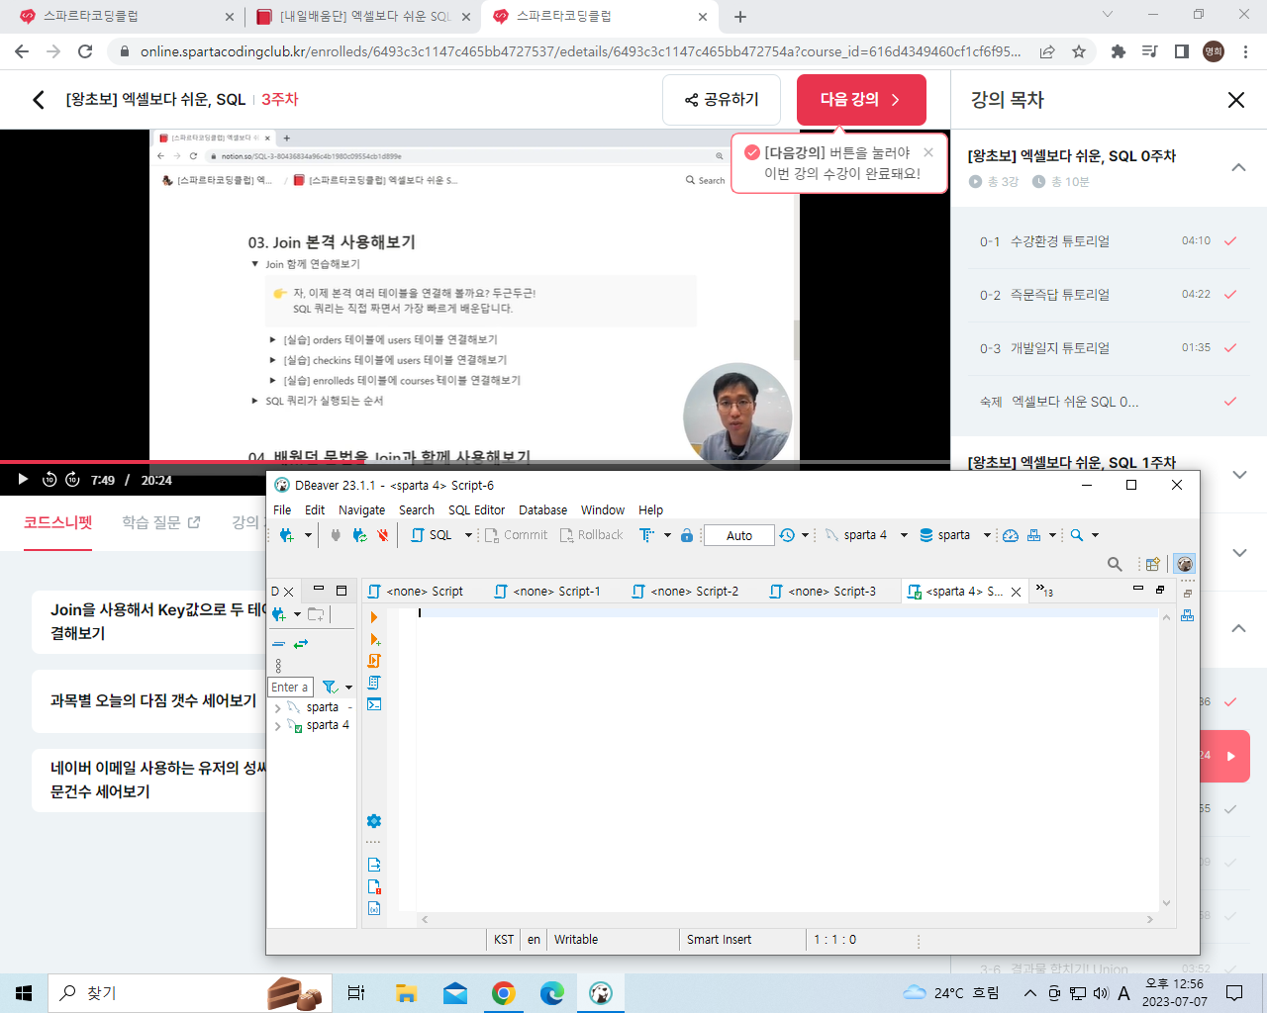Click the 공유하기 share button
The height and width of the screenshot is (1013, 1267).
point(722,99)
